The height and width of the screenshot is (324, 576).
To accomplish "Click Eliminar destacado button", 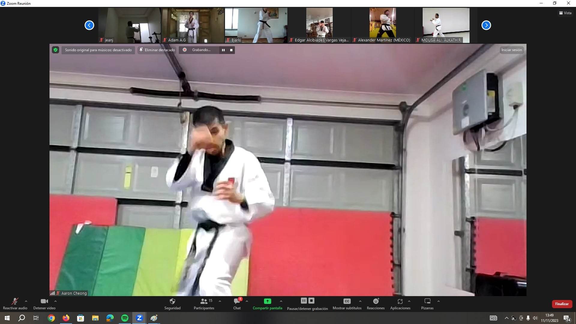I will [x=157, y=50].
